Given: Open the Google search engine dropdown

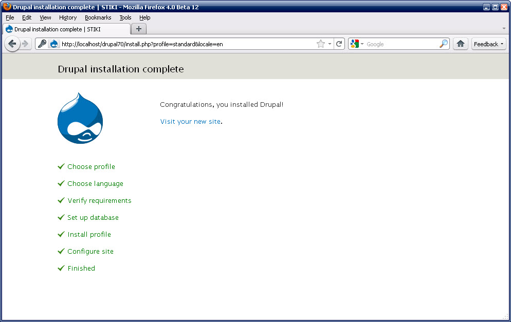Looking at the screenshot, I should coord(357,44).
